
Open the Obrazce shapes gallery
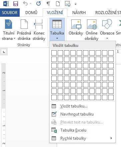tap(107, 27)
